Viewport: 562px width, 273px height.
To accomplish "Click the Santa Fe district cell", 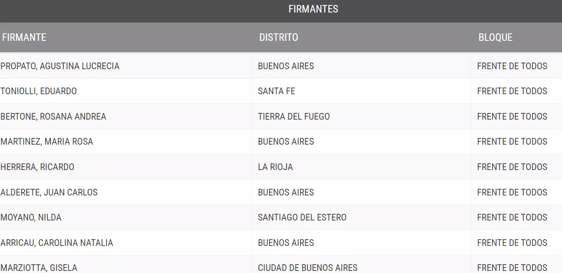I will tap(276, 91).
